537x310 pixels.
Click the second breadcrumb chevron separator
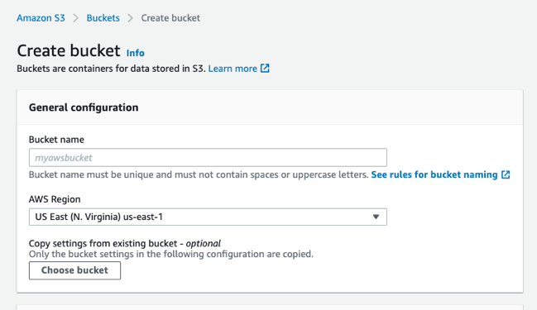130,18
